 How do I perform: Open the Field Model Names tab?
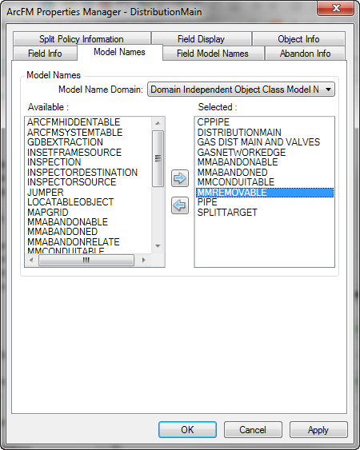[213, 54]
